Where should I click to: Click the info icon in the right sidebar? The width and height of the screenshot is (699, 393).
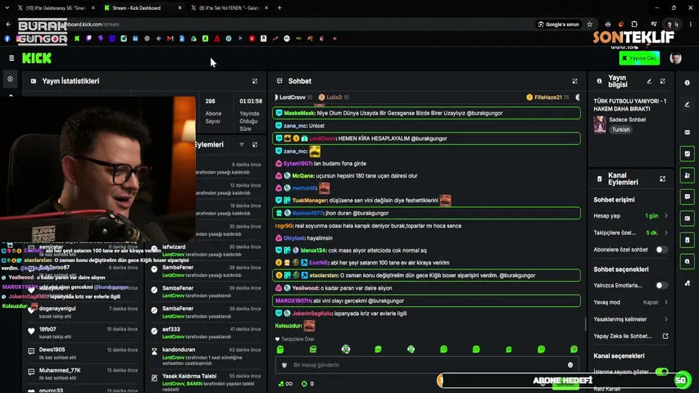687,83
